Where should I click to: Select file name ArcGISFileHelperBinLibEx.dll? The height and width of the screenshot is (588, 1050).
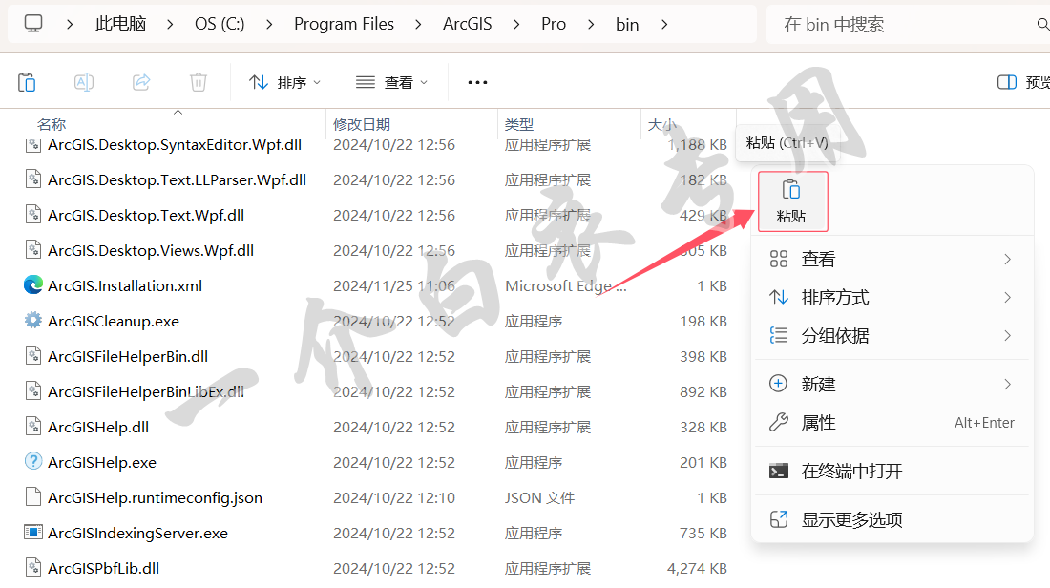pos(146,391)
